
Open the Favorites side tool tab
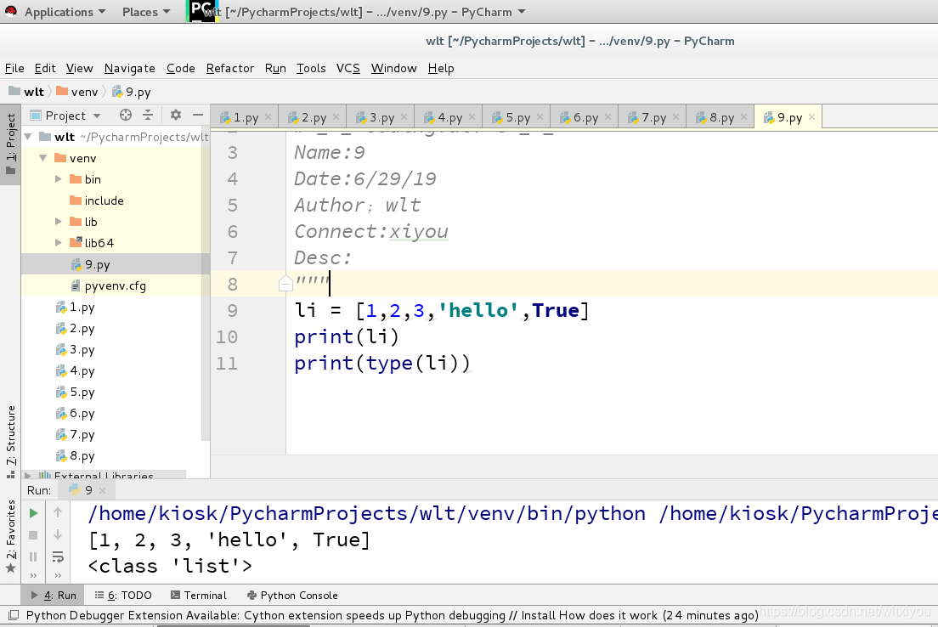(10, 537)
